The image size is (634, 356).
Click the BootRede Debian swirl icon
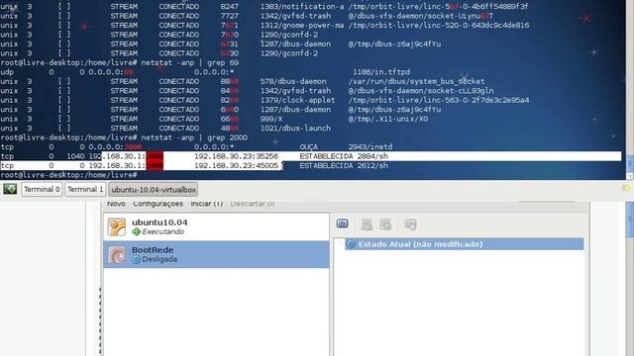point(117,255)
